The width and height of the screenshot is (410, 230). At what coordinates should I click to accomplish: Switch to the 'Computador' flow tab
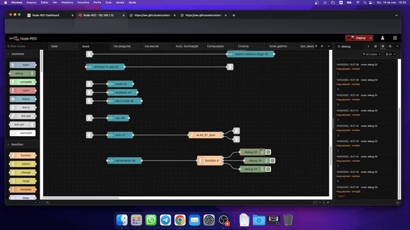(x=219, y=46)
